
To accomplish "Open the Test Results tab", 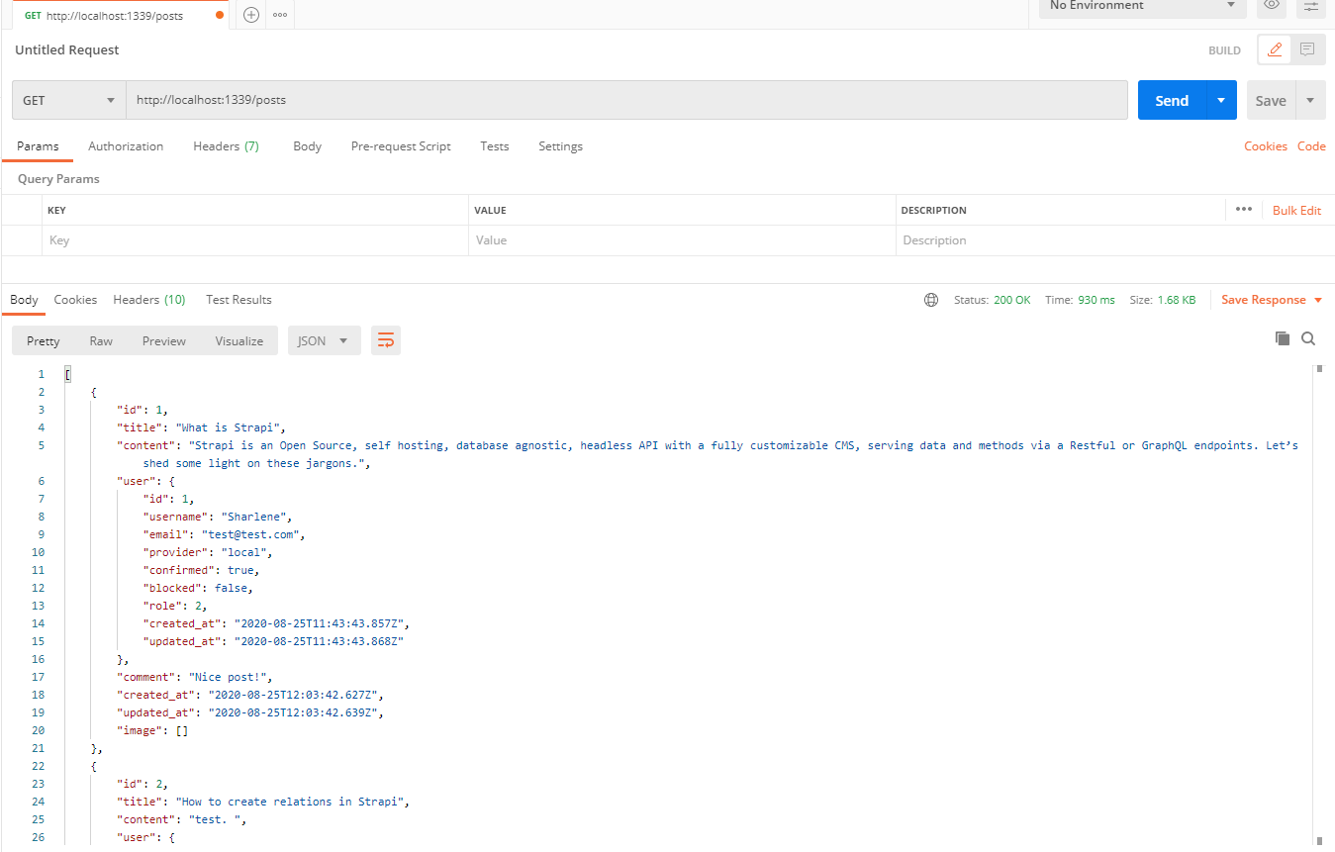I will point(238,300).
